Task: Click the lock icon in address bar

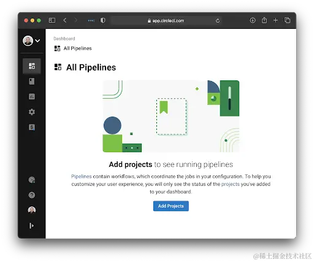Action: point(149,21)
